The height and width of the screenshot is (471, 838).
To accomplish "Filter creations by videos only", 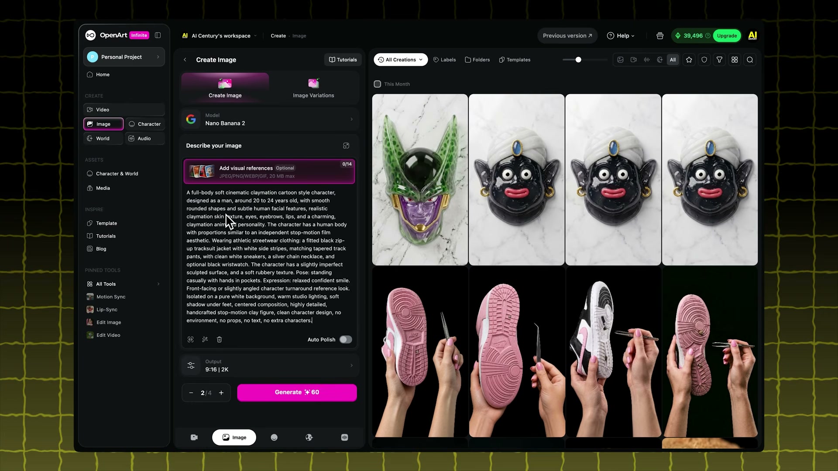I will click(634, 60).
